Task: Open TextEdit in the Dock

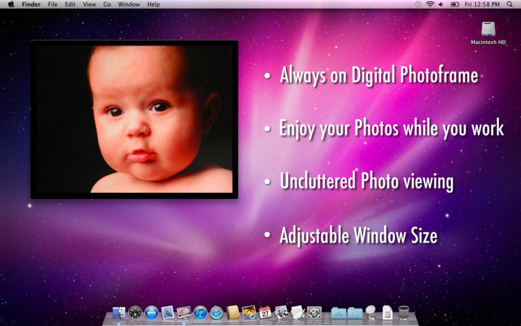Action: point(298,313)
